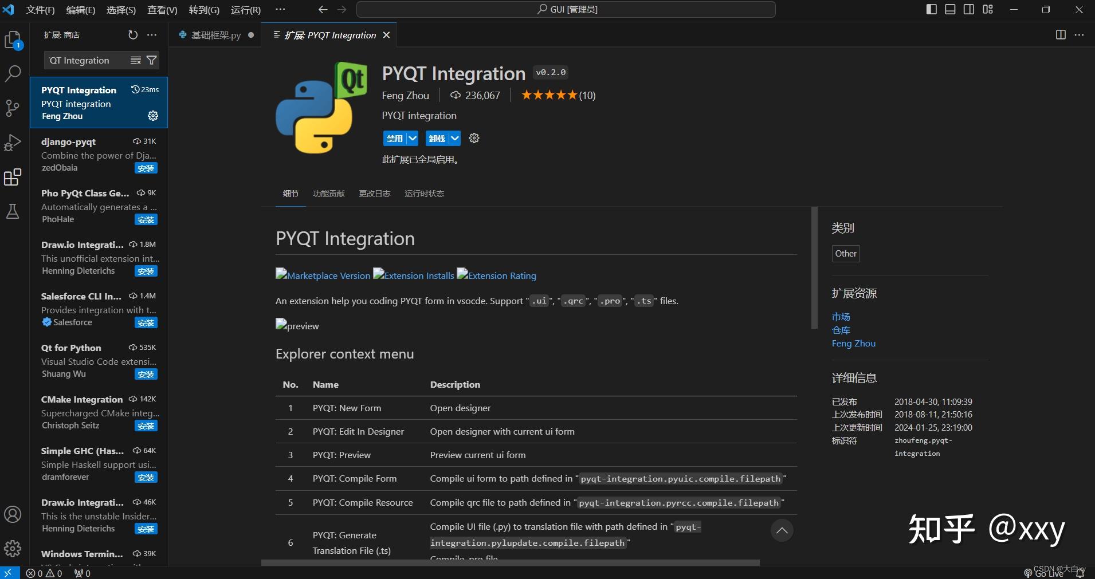The image size is (1095, 579).
Task: Open the dropdown arrow on the 卸载 button
Action: [453, 138]
